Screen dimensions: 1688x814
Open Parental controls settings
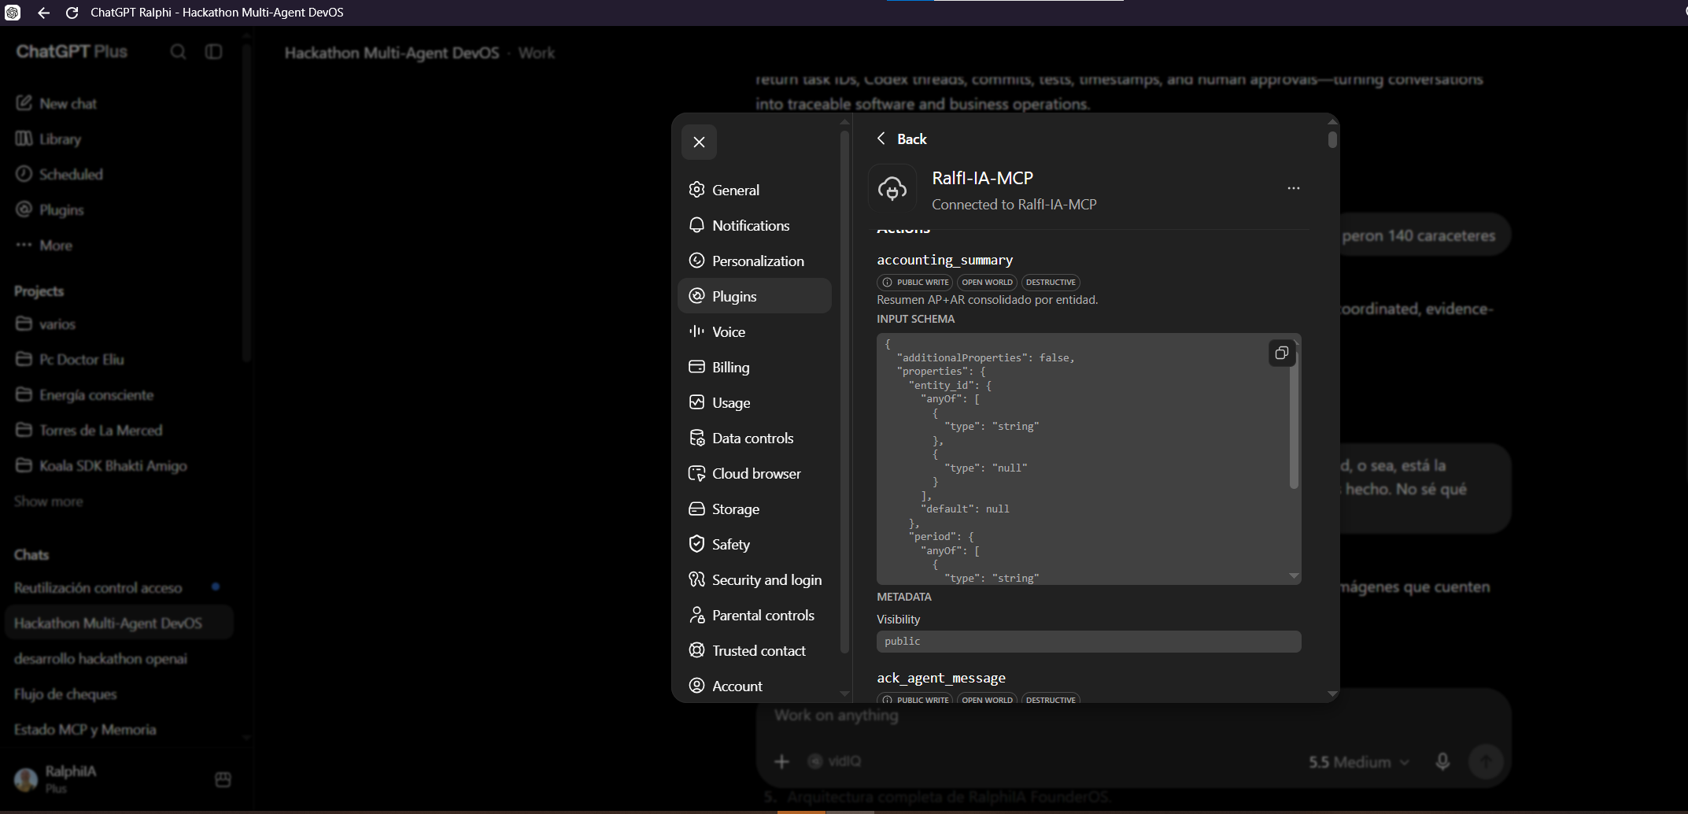coord(754,615)
